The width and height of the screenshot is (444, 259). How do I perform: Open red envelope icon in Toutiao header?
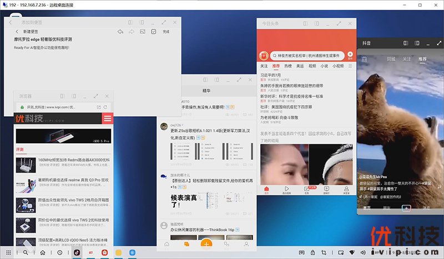(x=264, y=56)
